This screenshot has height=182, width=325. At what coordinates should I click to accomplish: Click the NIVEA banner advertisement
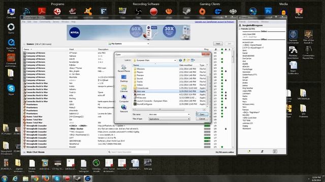[x=128, y=32]
